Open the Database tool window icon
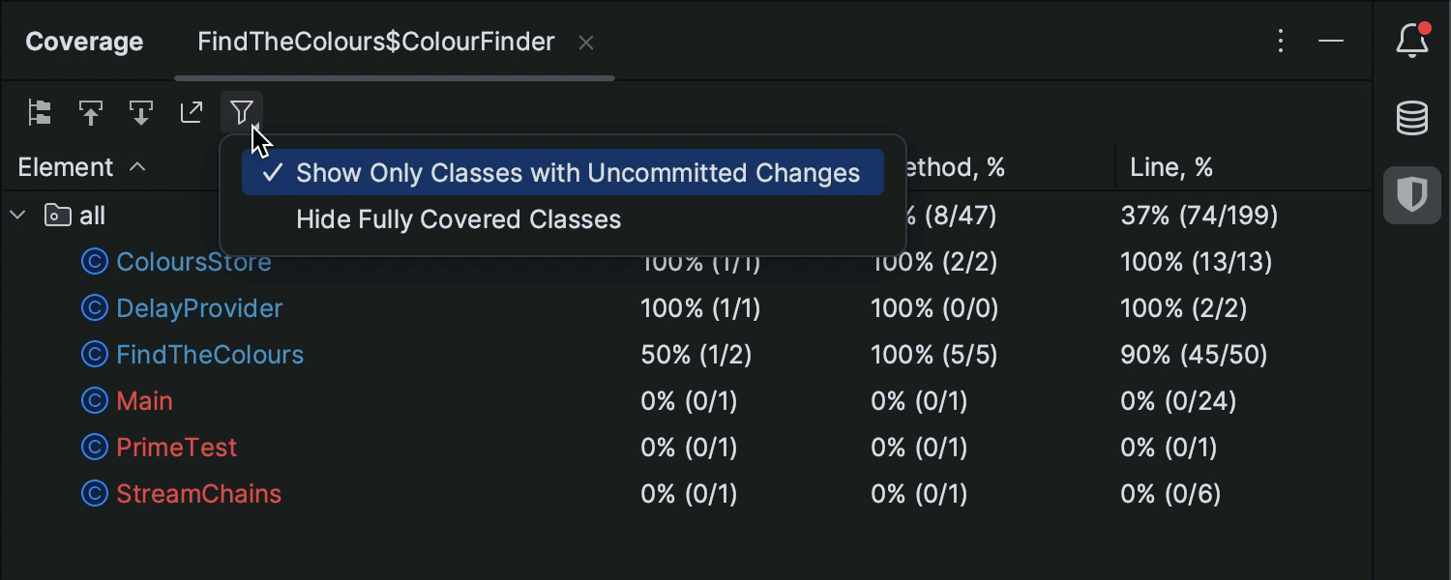Viewport: 1451px width, 580px height. tap(1412, 118)
